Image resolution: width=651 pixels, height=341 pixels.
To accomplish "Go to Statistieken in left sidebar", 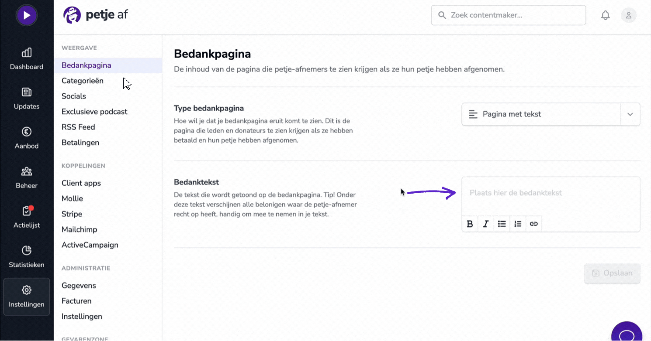I will [x=27, y=257].
